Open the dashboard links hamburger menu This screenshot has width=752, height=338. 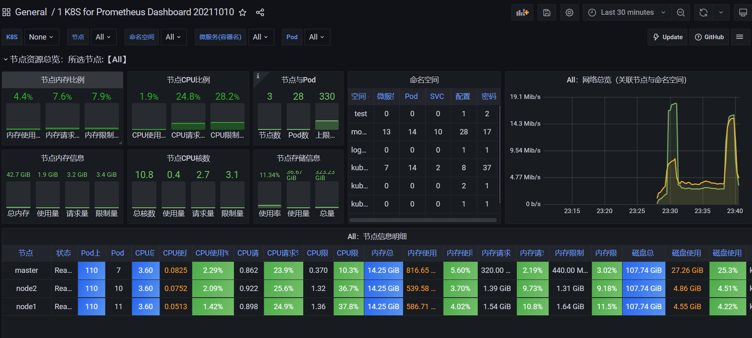740,37
